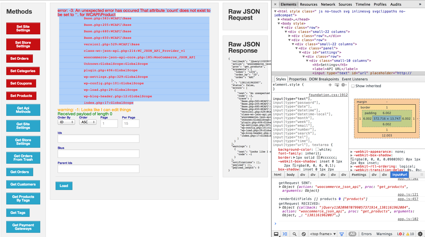Click the Skus input field
The image size is (425, 237).
(98, 154)
